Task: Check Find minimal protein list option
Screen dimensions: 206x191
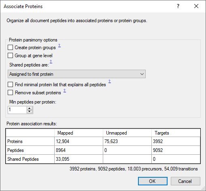Action: tap(11, 85)
